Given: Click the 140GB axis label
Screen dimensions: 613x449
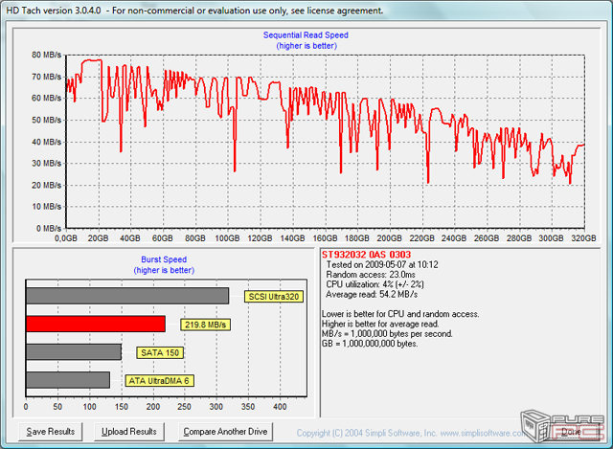Looking at the screenshot, I should (x=292, y=238).
